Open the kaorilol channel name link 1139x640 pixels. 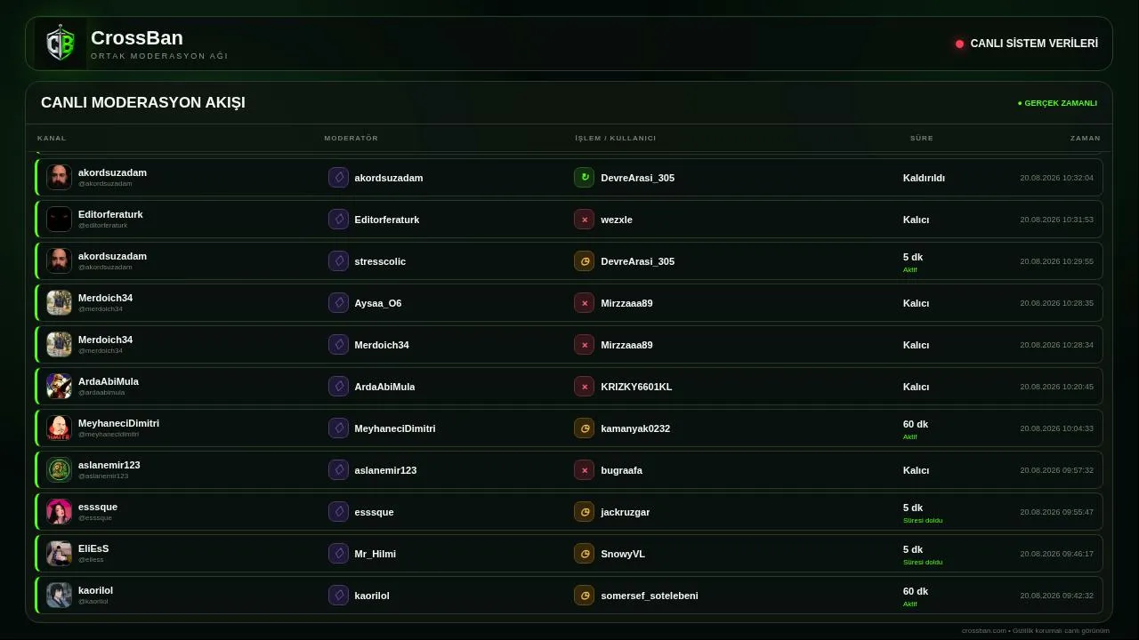click(95, 590)
